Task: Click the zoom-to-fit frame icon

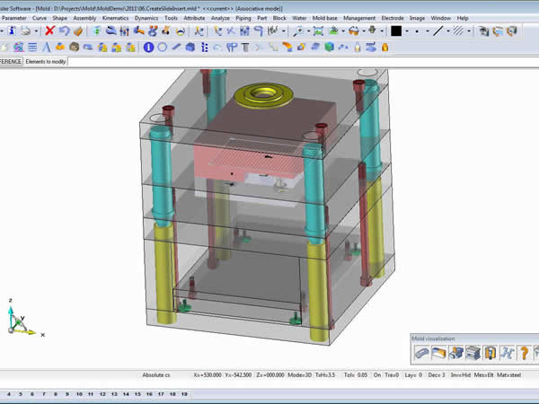Action: pyautogui.click(x=318, y=31)
